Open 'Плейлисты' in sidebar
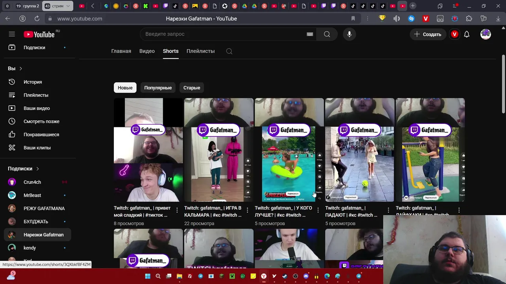The height and width of the screenshot is (284, 506). (x=38, y=95)
